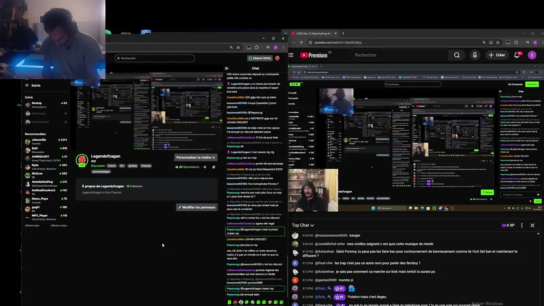Click the Kick chat message 'JOHAN CROUZET'
This screenshot has height=306, width=544.
256,239
